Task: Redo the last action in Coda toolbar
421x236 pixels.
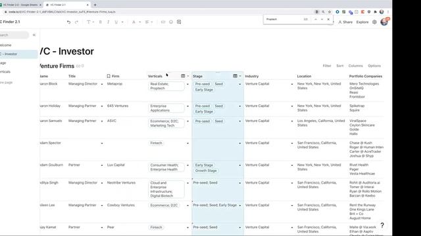Action: (x=76, y=22)
